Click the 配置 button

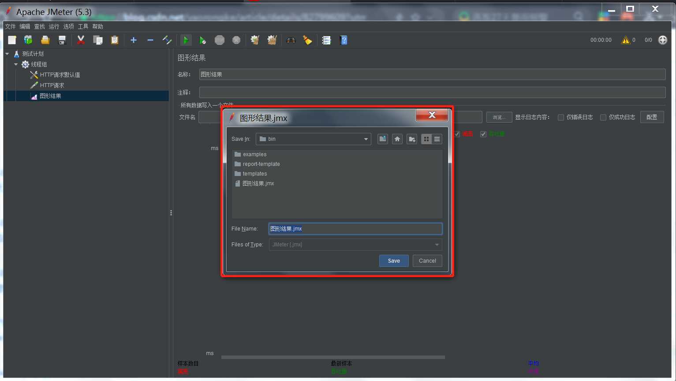(x=652, y=117)
